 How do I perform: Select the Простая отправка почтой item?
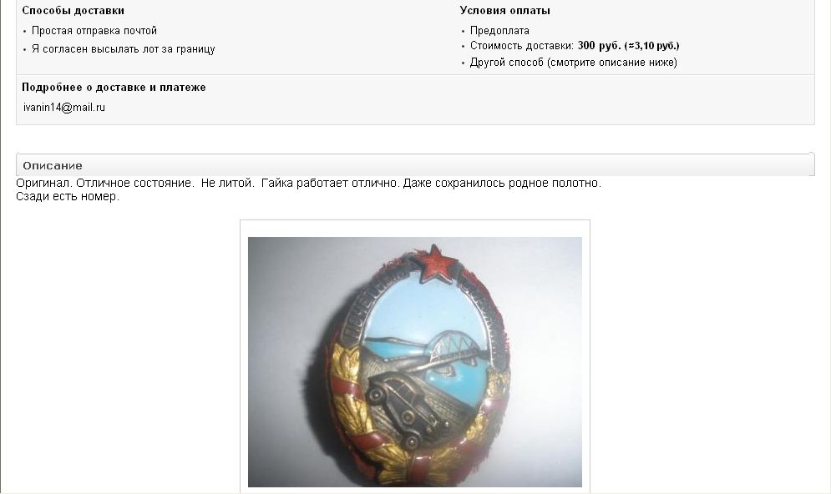[94, 31]
